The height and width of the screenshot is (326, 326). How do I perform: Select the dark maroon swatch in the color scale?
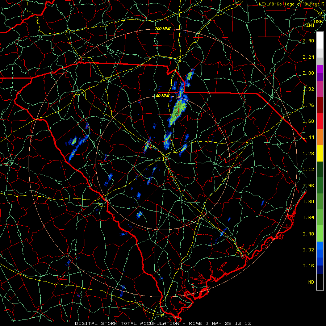[320, 105]
